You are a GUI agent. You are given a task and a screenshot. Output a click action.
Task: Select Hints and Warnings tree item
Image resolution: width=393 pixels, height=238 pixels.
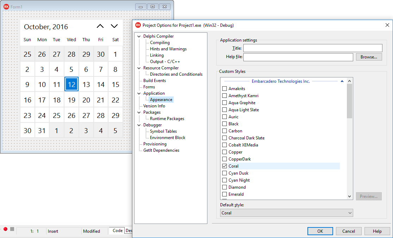(168, 49)
